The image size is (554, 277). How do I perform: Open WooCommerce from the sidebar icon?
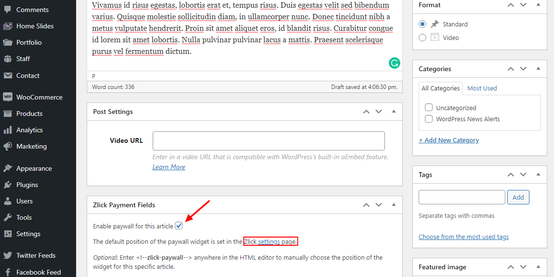pyautogui.click(x=8, y=97)
